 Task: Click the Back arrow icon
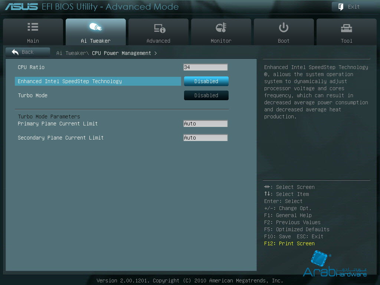(x=15, y=52)
